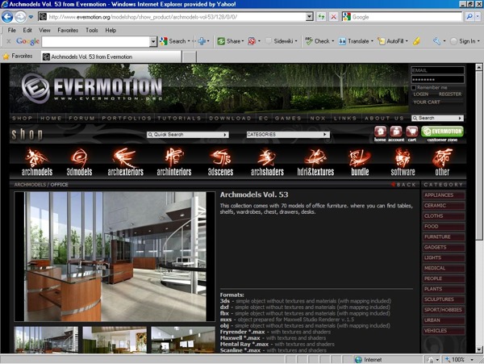Click the LOGIN link
Screen dimensions: 484x364
coord(421,94)
